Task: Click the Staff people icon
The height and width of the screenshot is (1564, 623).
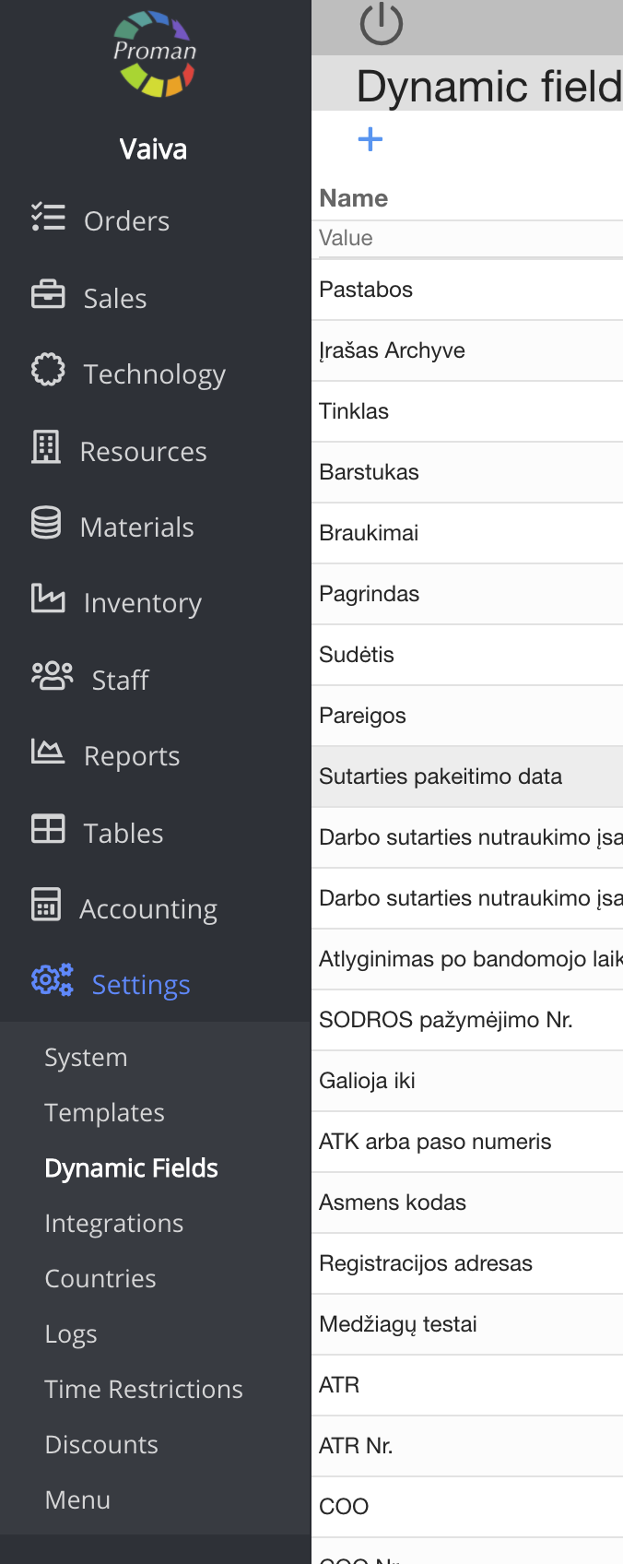Action: coord(52,677)
